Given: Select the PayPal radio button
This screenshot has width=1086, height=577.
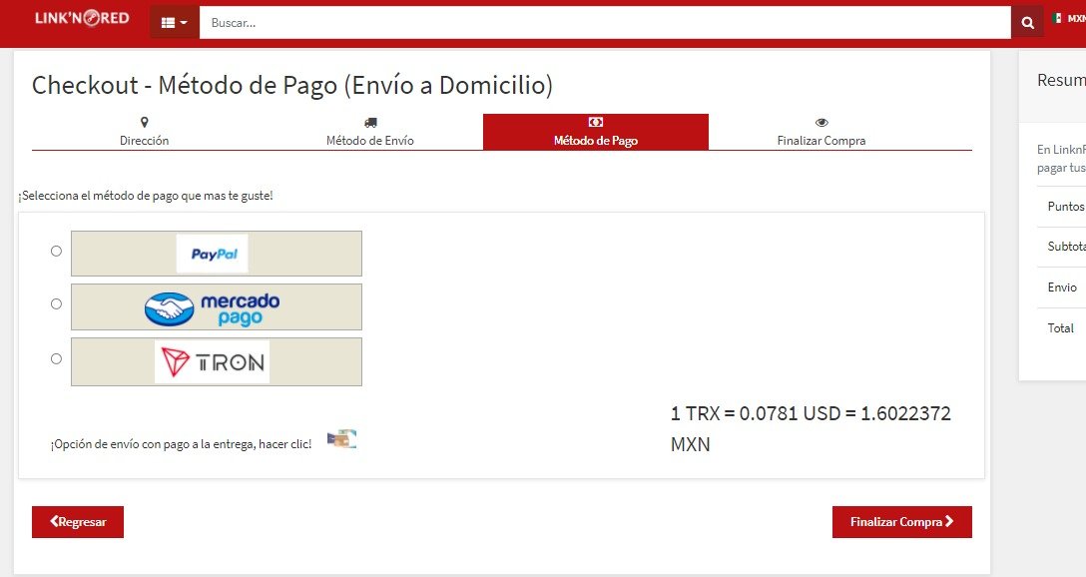Looking at the screenshot, I should 56,251.
